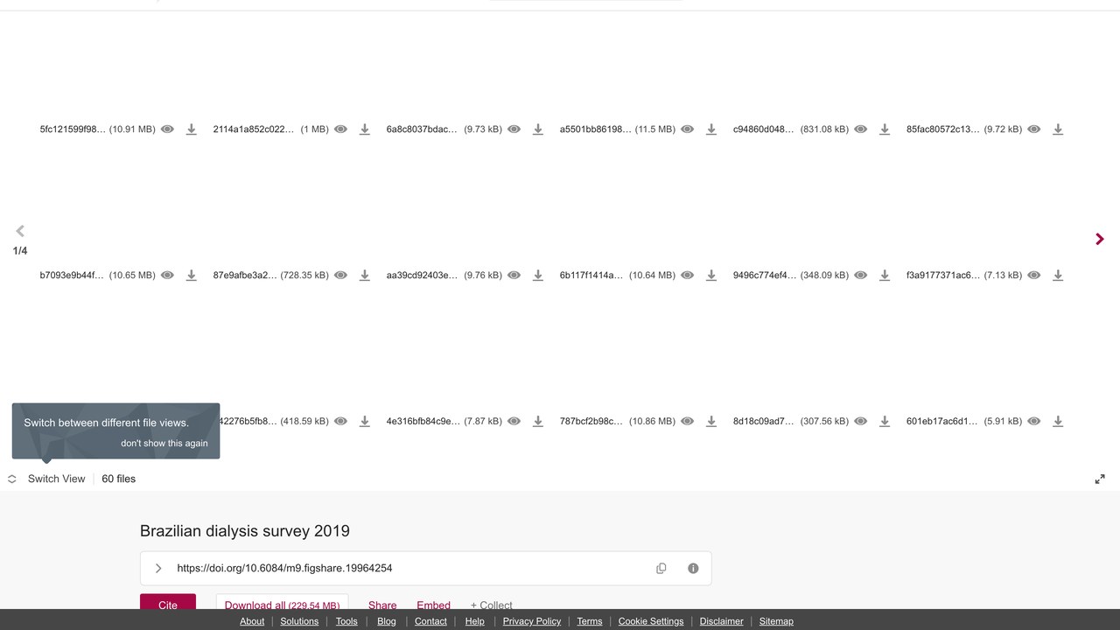Open the Privacy Policy footer link

pos(532,621)
